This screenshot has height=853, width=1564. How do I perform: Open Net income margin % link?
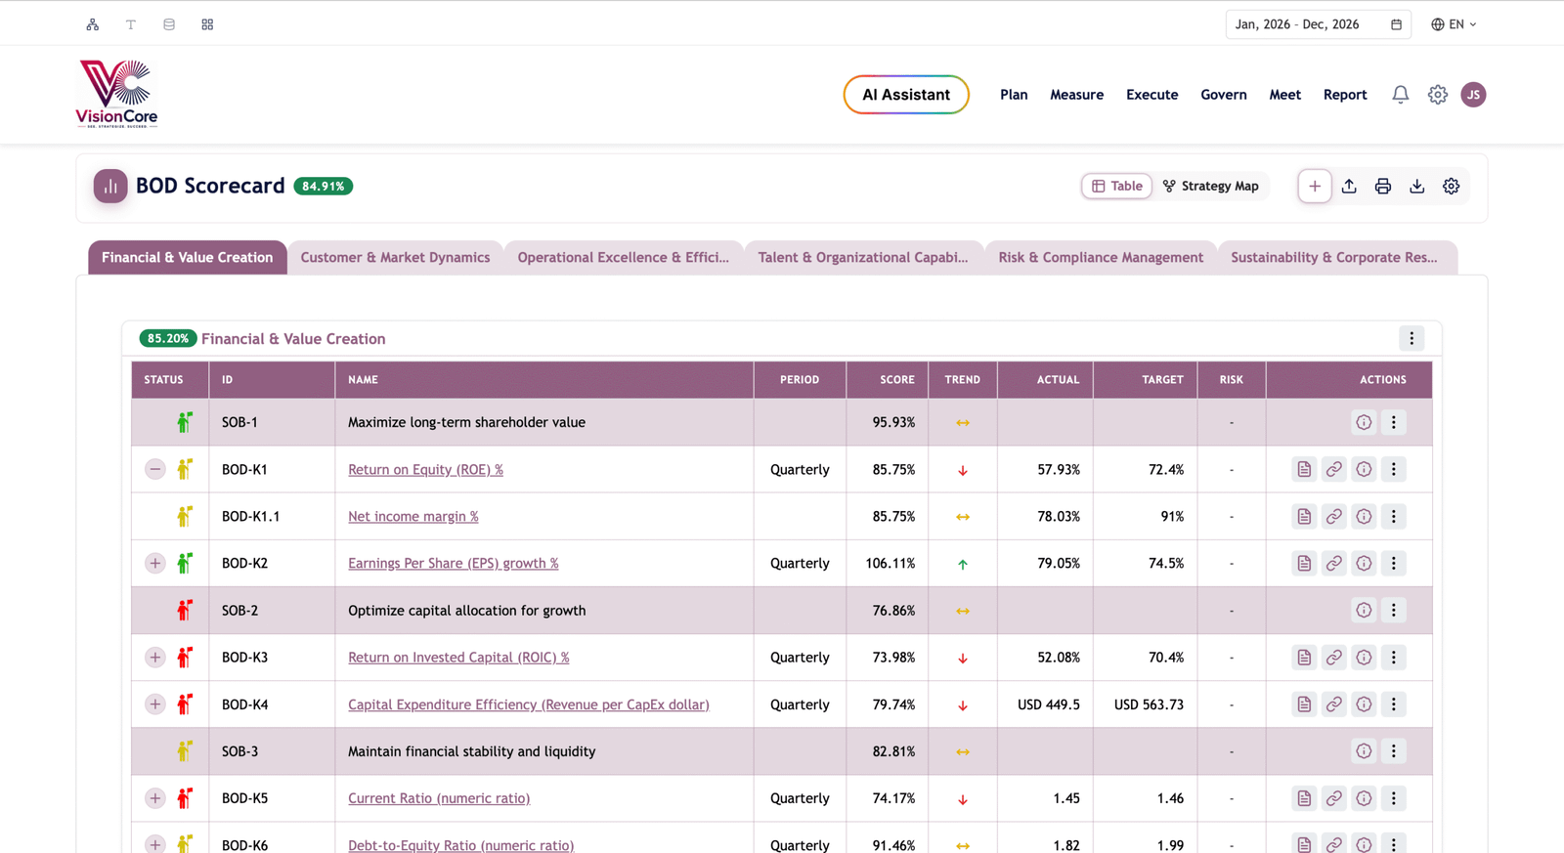pyautogui.click(x=413, y=516)
